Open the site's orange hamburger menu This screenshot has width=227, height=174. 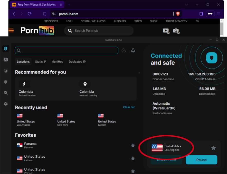tap(11, 30)
